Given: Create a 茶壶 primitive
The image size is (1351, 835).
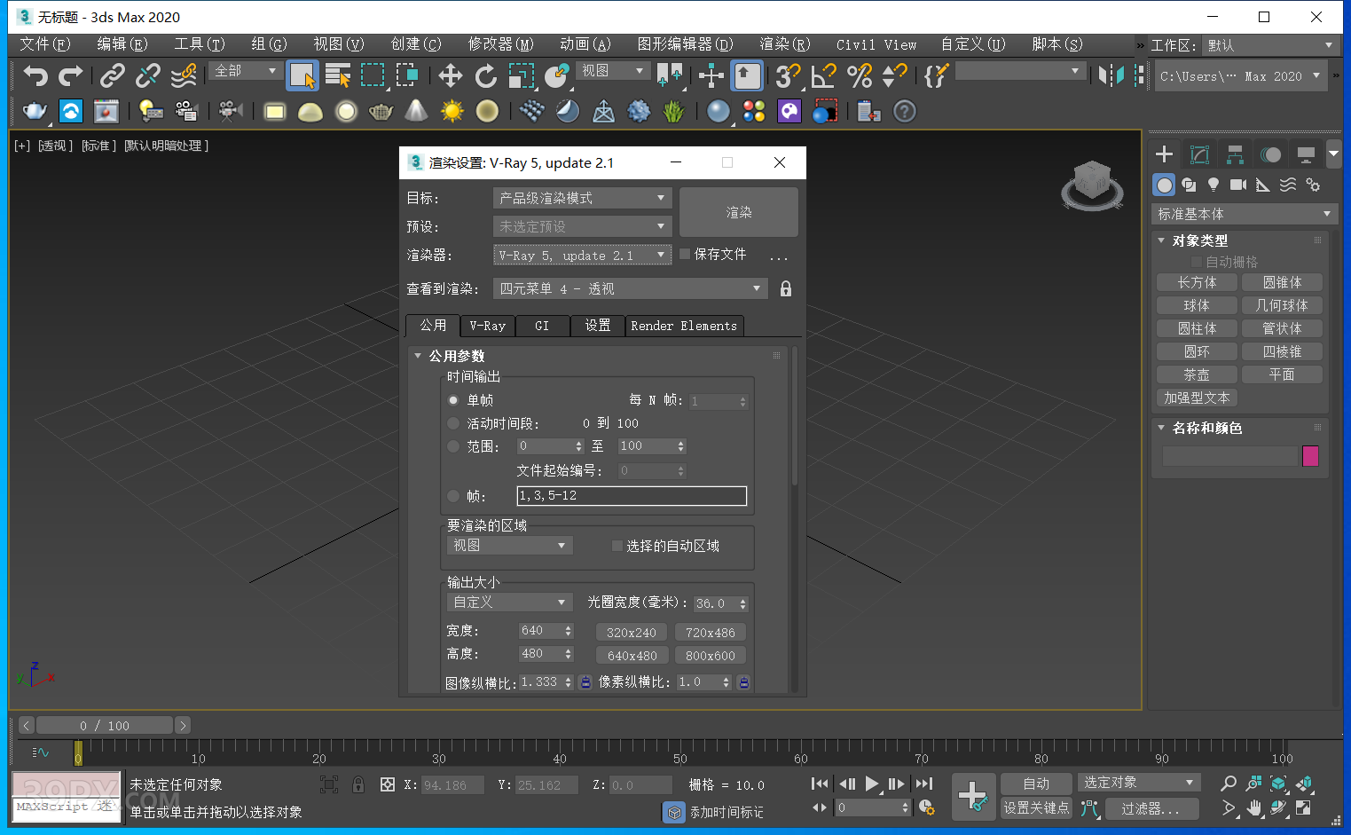Looking at the screenshot, I should coord(1197,374).
